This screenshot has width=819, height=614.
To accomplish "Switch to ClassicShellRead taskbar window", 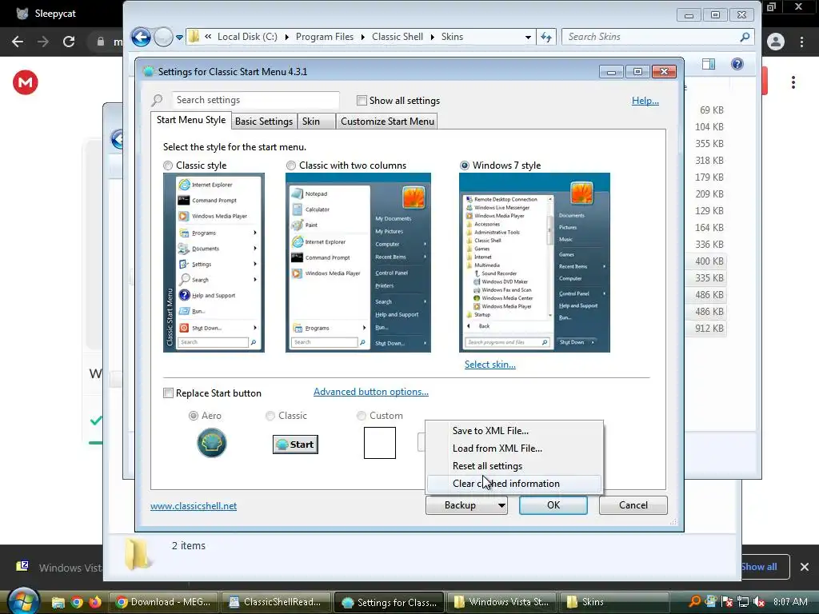I will pyautogui.click(x=276, y=602).
